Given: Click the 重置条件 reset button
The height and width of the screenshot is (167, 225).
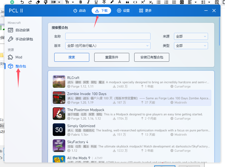Looking at the screenshot, I should [x=111, y=57].
